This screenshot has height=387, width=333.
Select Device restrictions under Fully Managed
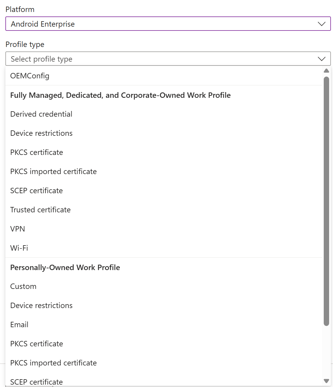tap(41, 133)
